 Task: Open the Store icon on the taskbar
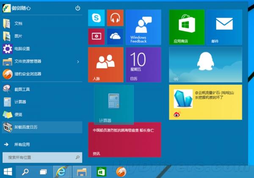[x=102, y=172]
